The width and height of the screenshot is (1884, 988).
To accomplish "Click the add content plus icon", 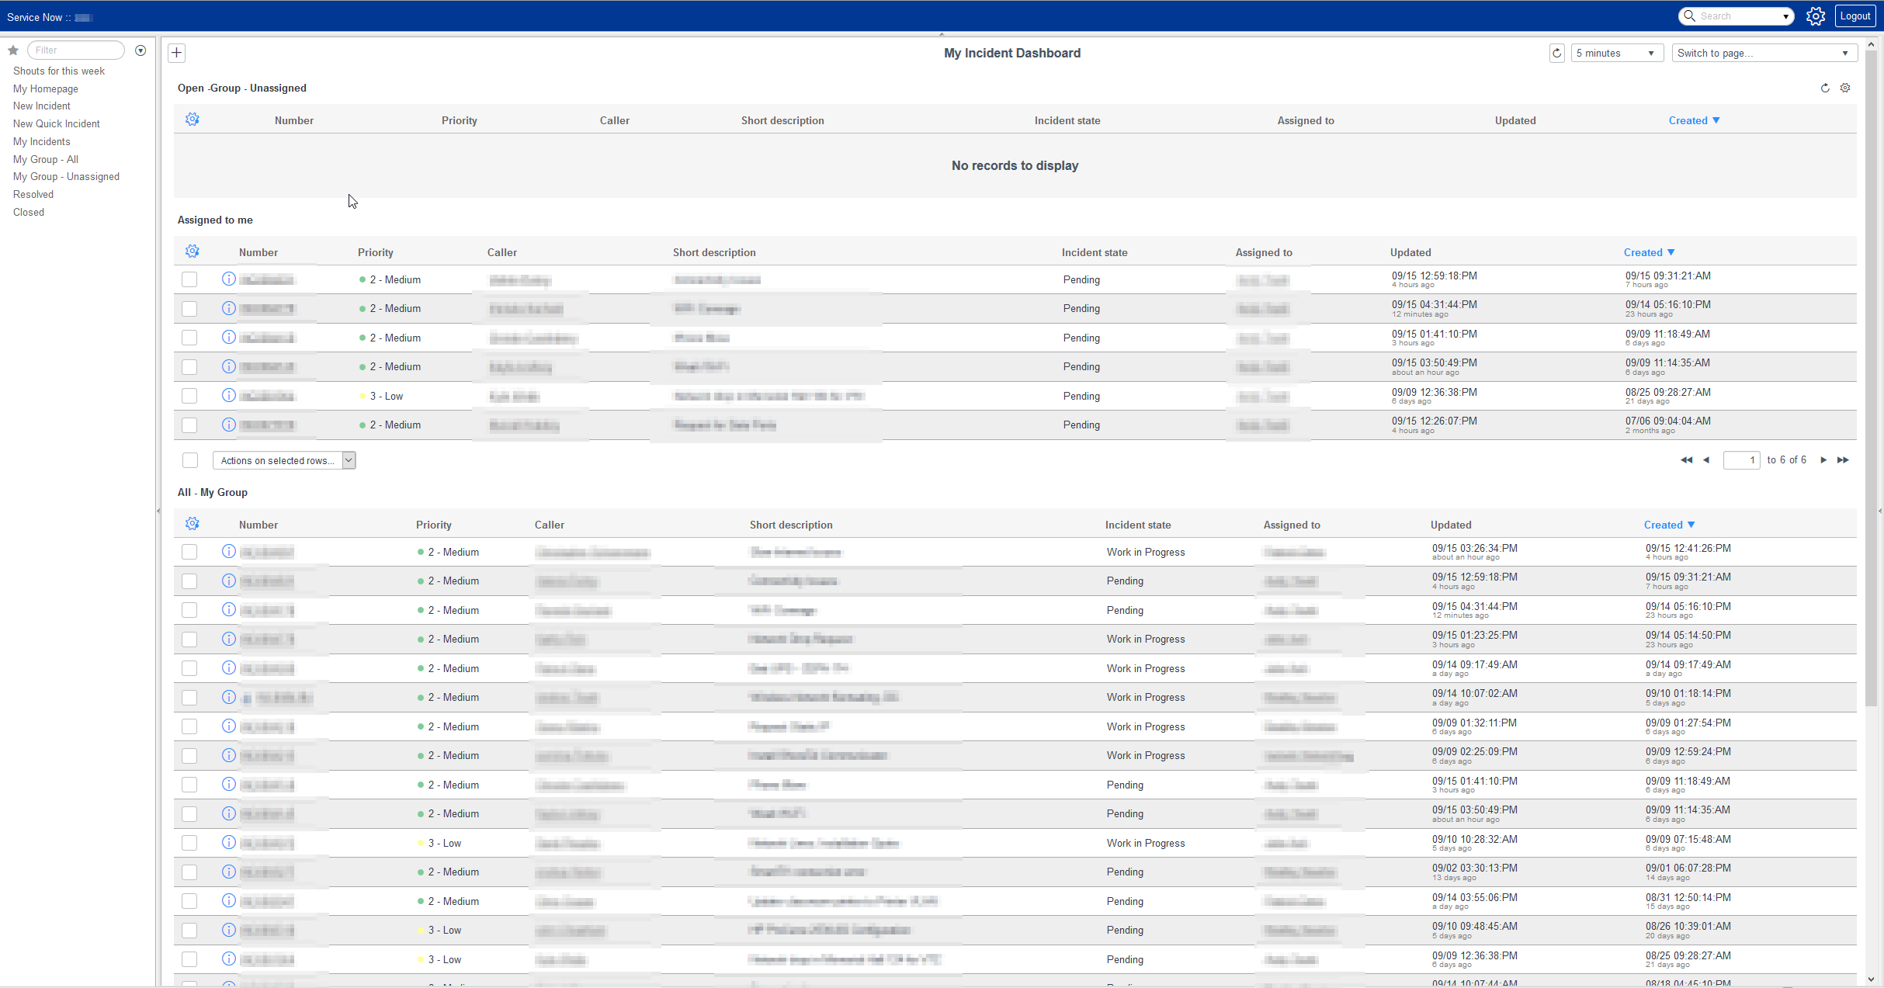I will (x=177, y=53).
